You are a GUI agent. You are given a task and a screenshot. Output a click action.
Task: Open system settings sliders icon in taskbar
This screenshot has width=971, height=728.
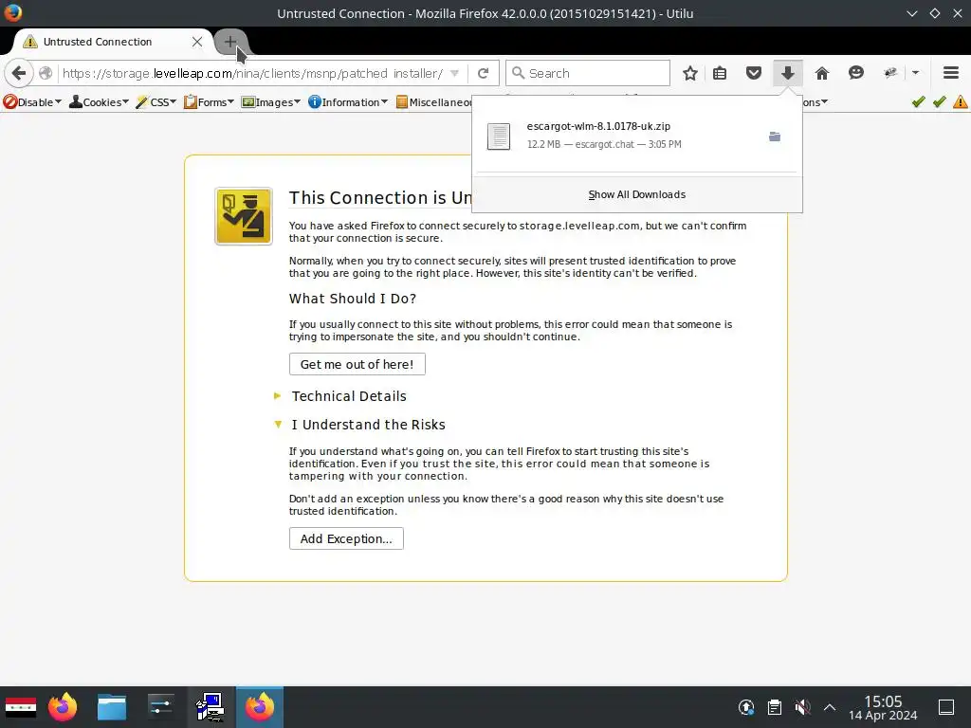pyautogui.click(x=160, y=707)
